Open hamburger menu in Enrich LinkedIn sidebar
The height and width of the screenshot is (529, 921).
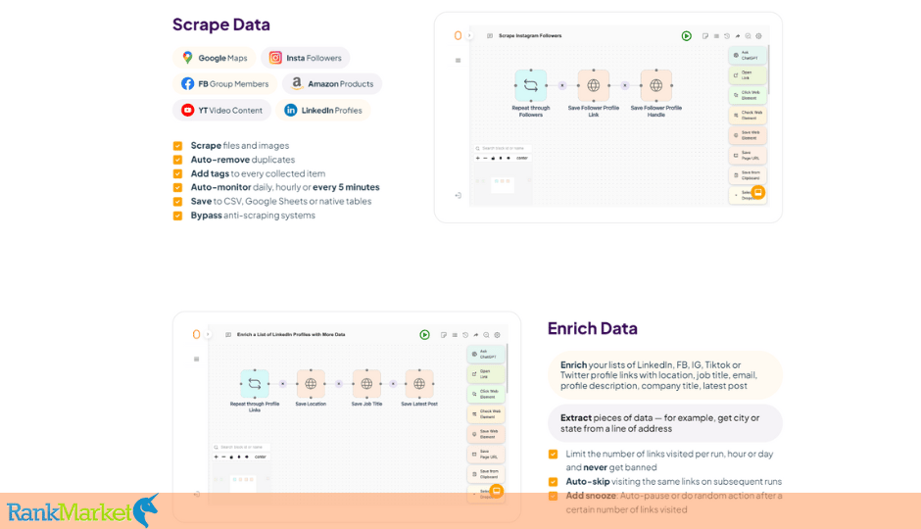pyautogui.click(x=196, y=359)
